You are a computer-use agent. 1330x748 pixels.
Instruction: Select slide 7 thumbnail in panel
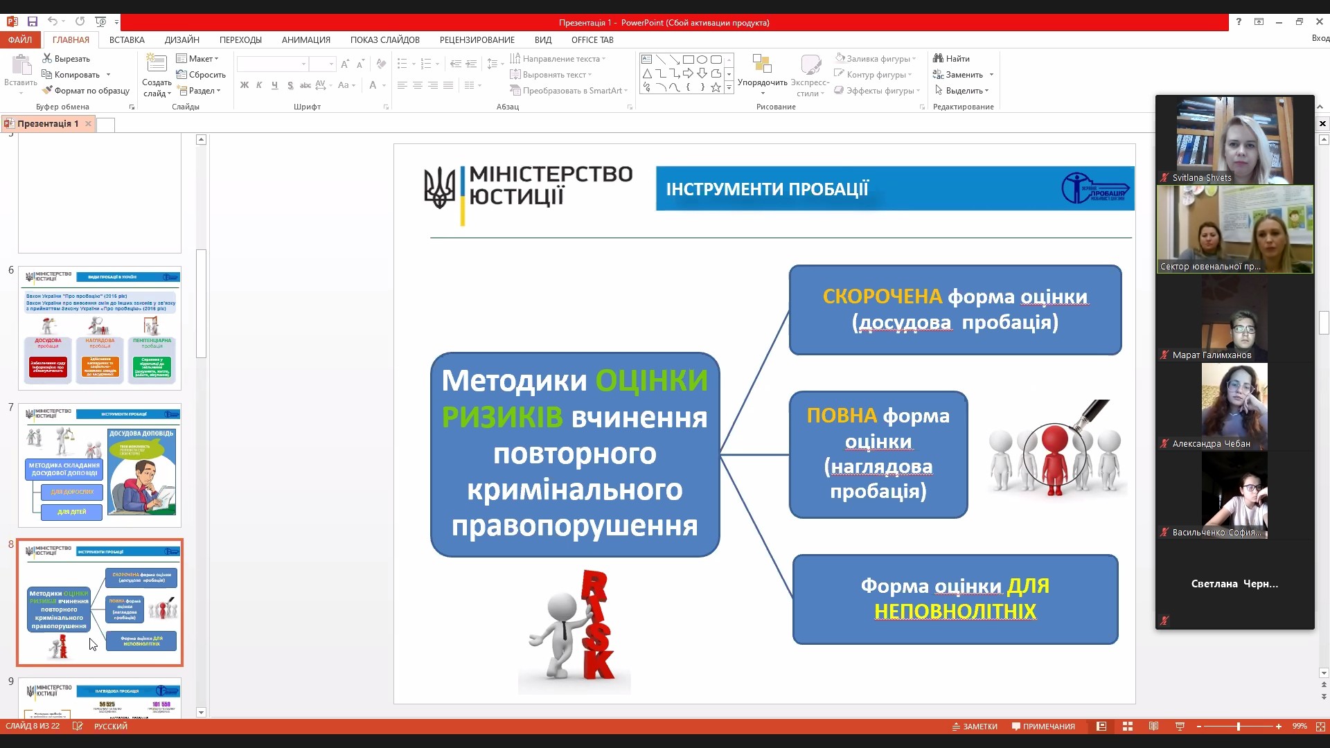click(x=100, y=465)
